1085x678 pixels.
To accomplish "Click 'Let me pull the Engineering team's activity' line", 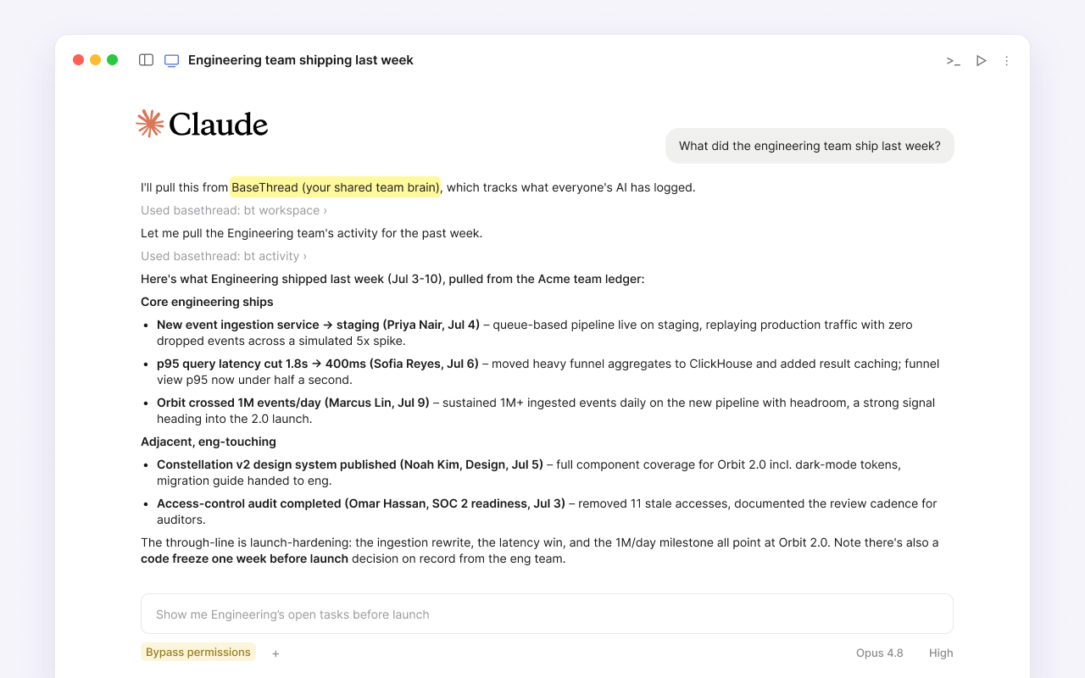I will 312,233.
